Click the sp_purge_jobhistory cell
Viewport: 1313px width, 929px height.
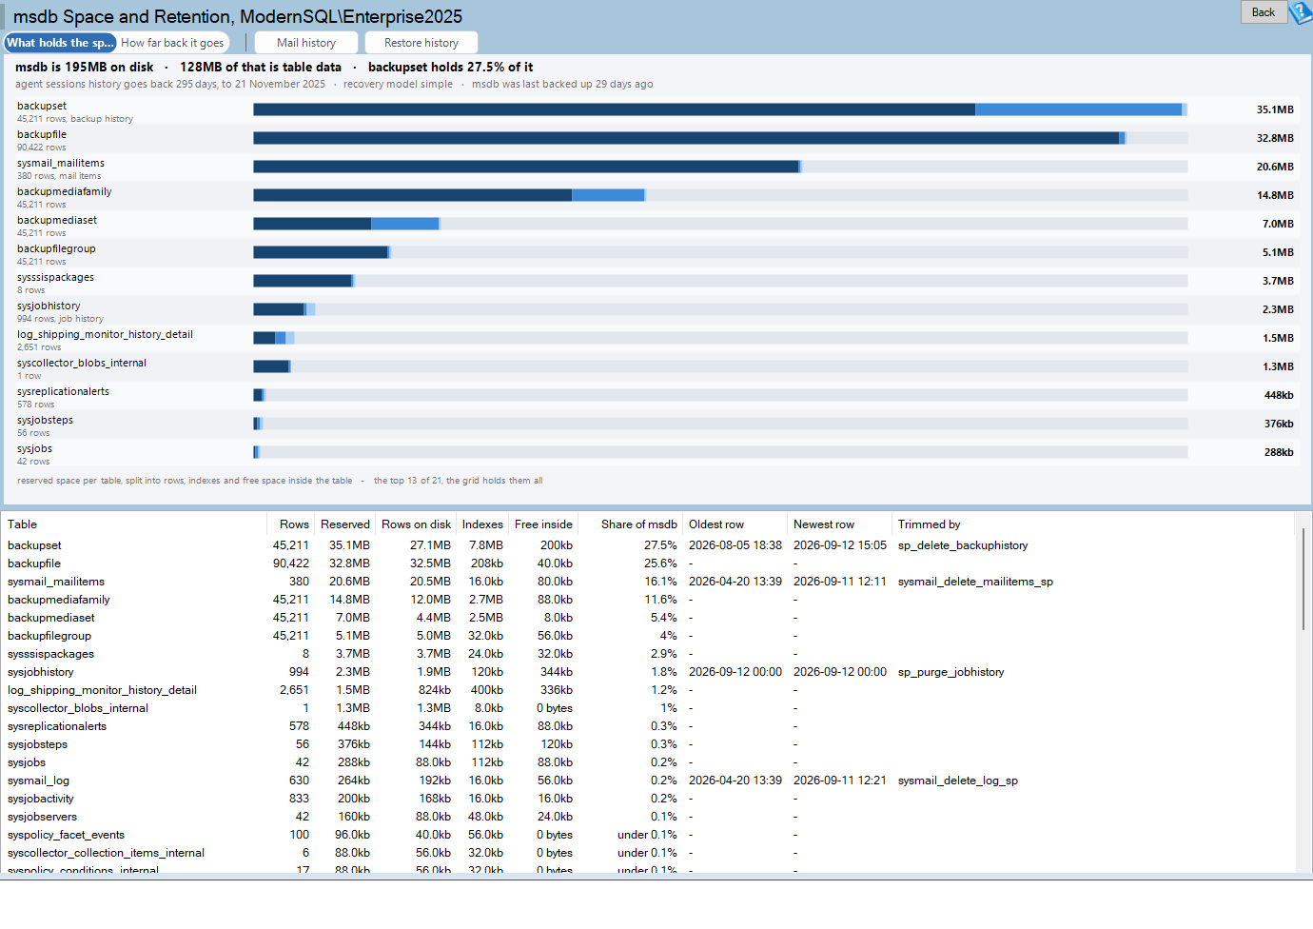[x=950, y=672]
